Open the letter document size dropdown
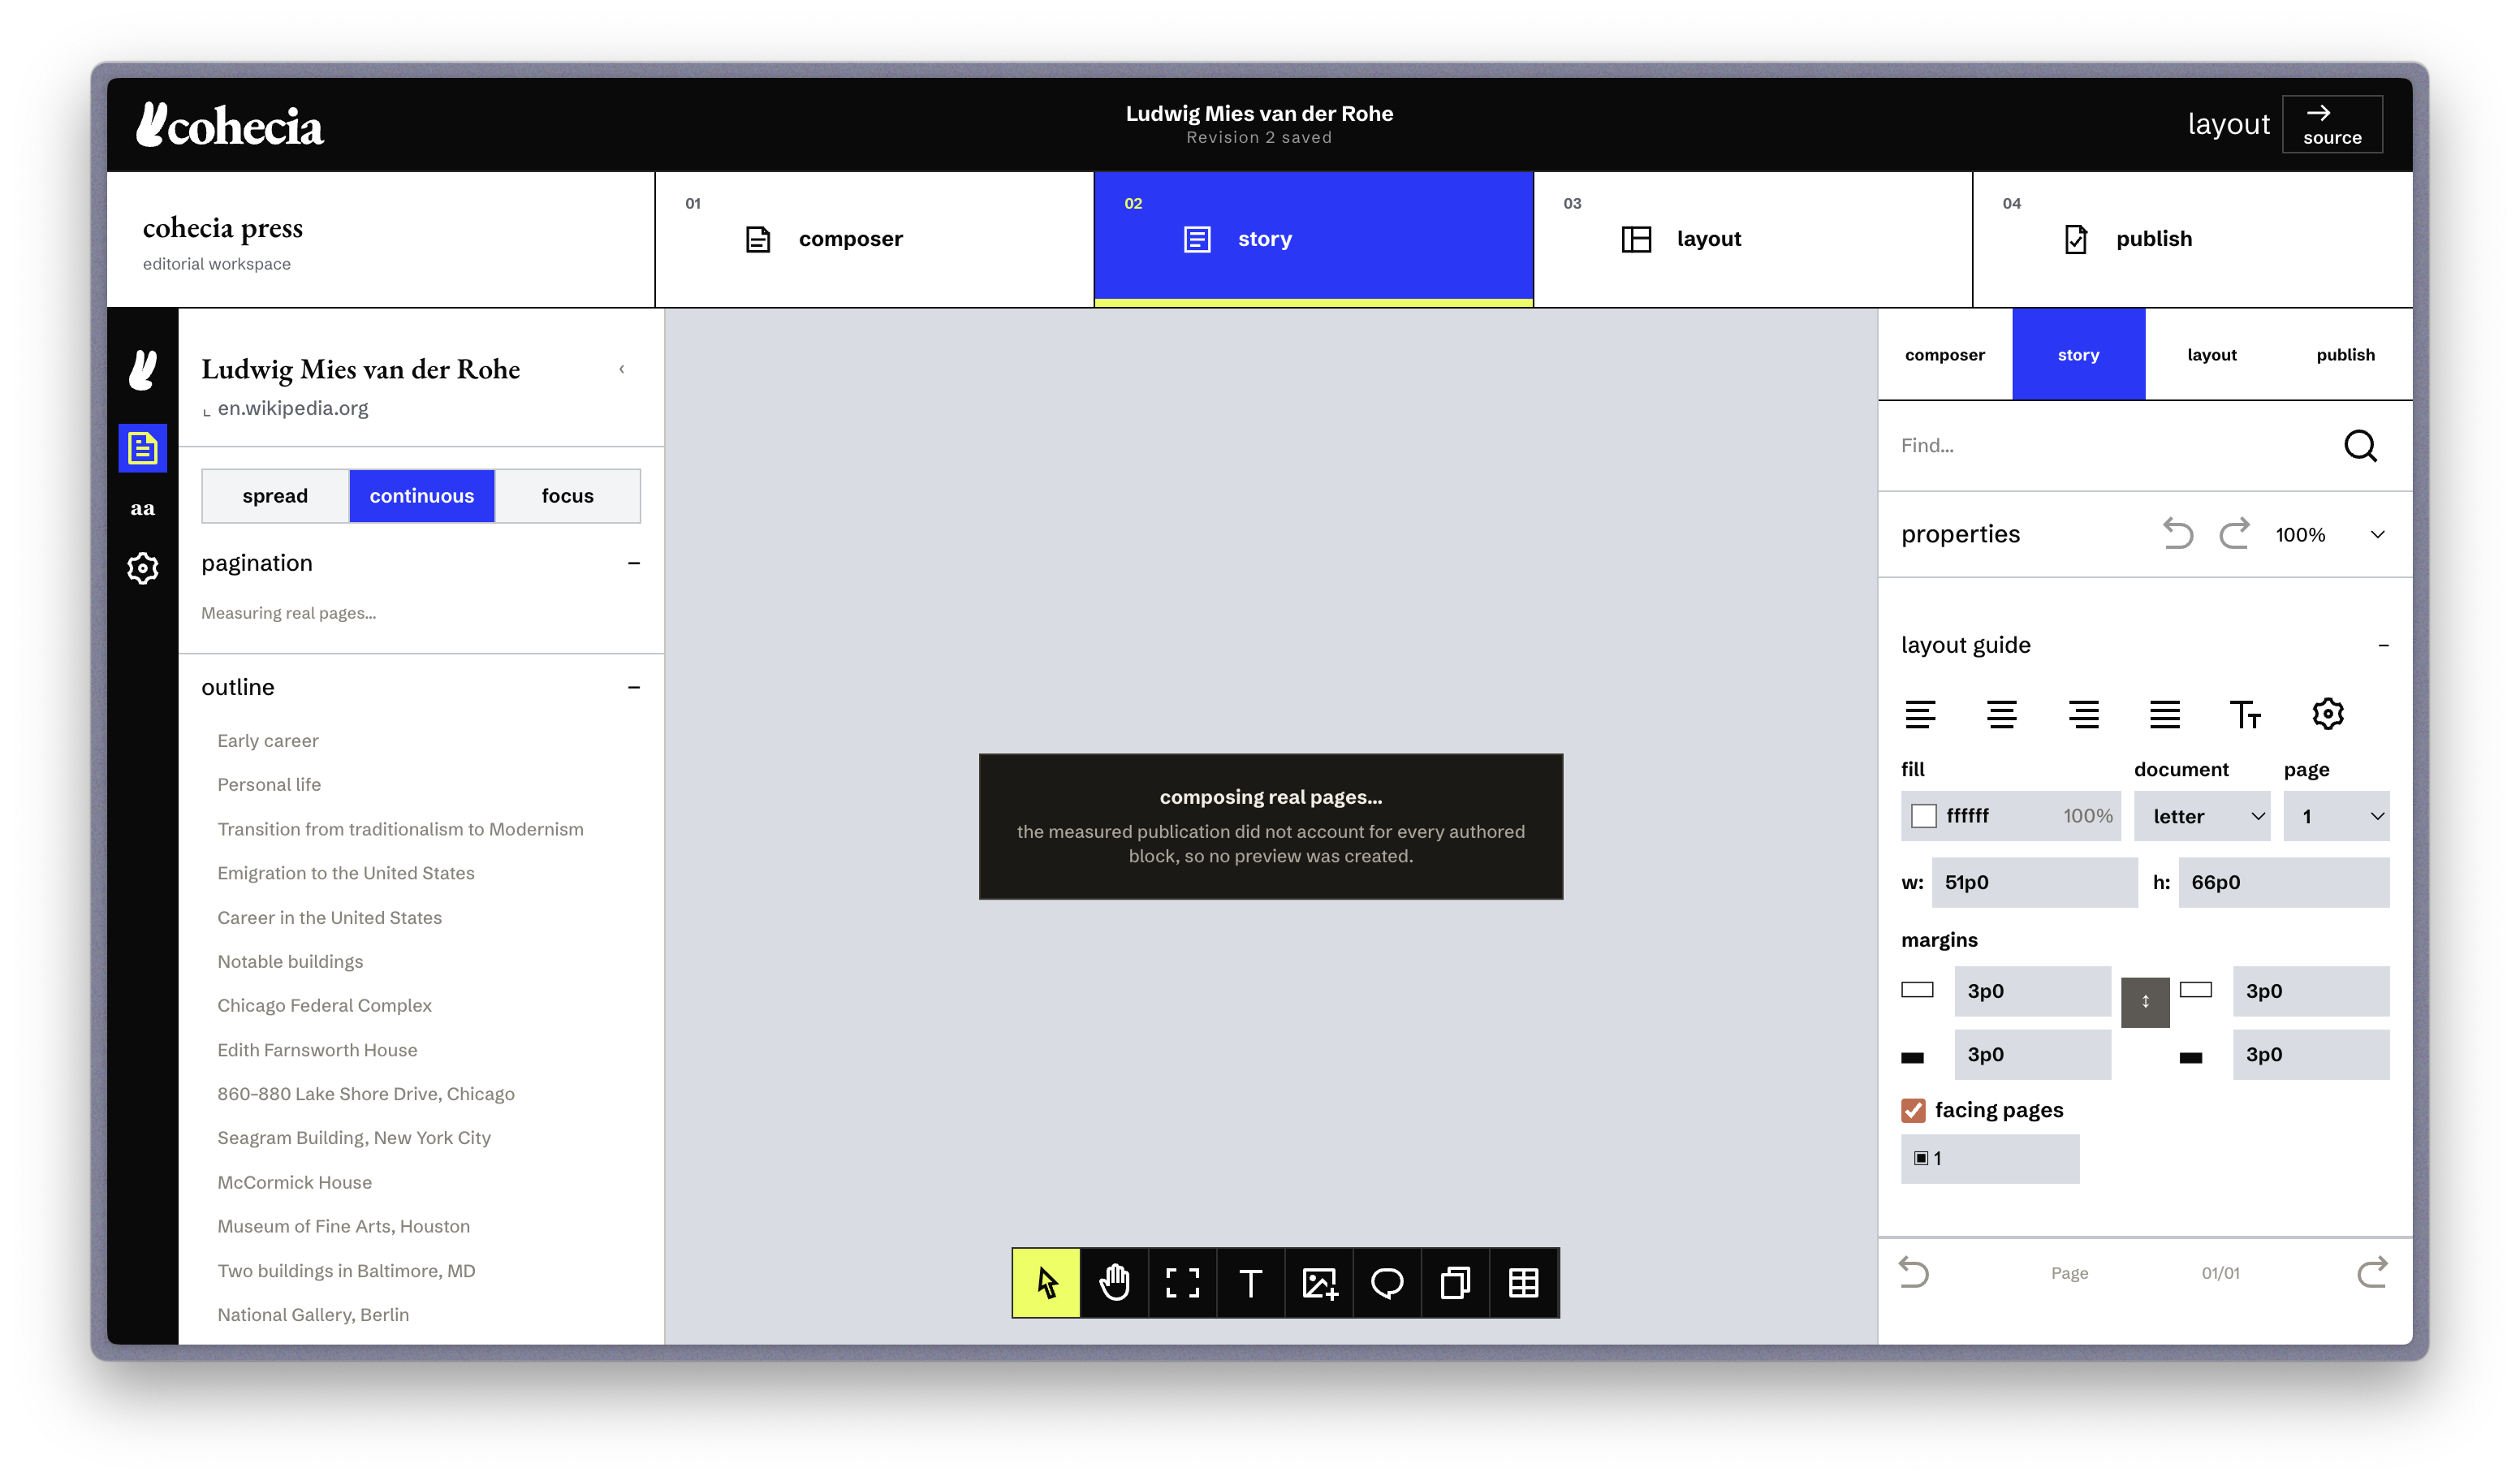 pos(2201,816)
